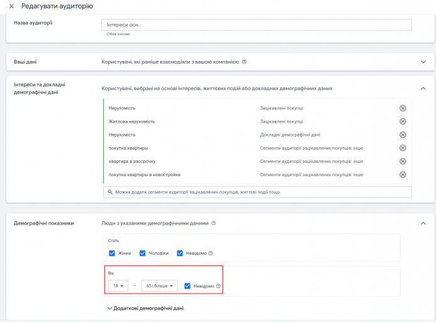436x322 pixels.
Task: Open the 65 і більше age dropdown
Action: click(x=160, y=286)
